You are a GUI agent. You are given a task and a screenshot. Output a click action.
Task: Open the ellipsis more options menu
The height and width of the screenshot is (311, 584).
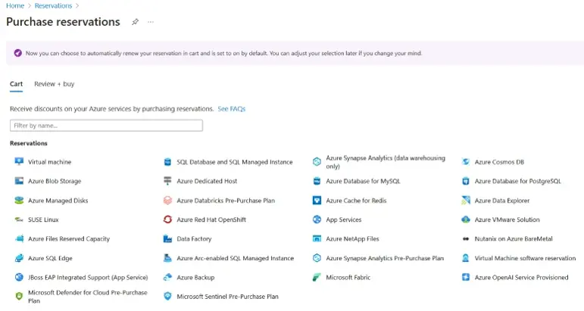click(151, 22)
